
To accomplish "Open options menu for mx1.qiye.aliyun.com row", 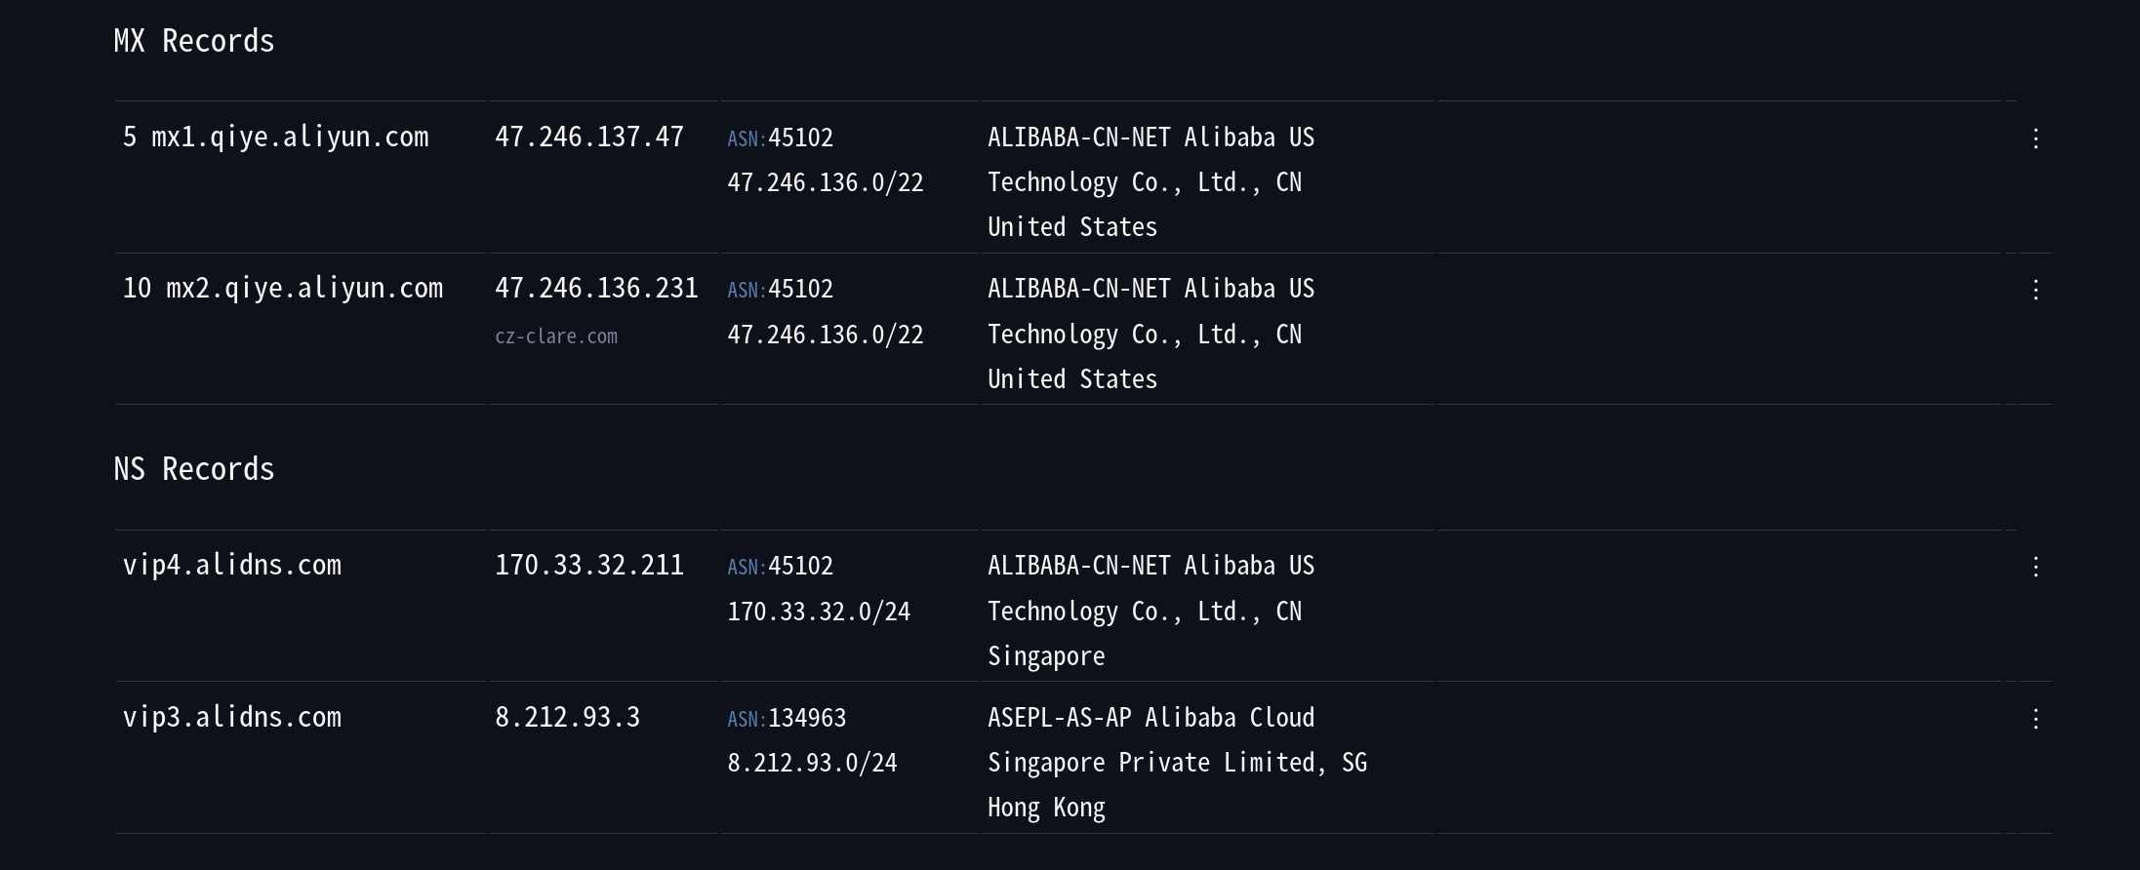I will [2036, 138].
